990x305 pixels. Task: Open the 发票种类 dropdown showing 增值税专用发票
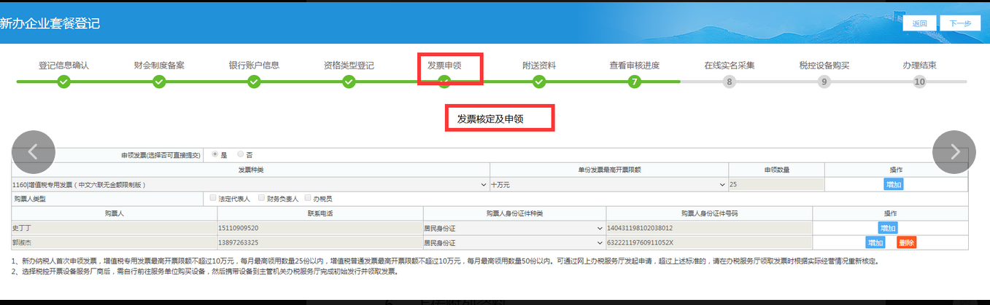click(x=250, y=185)
